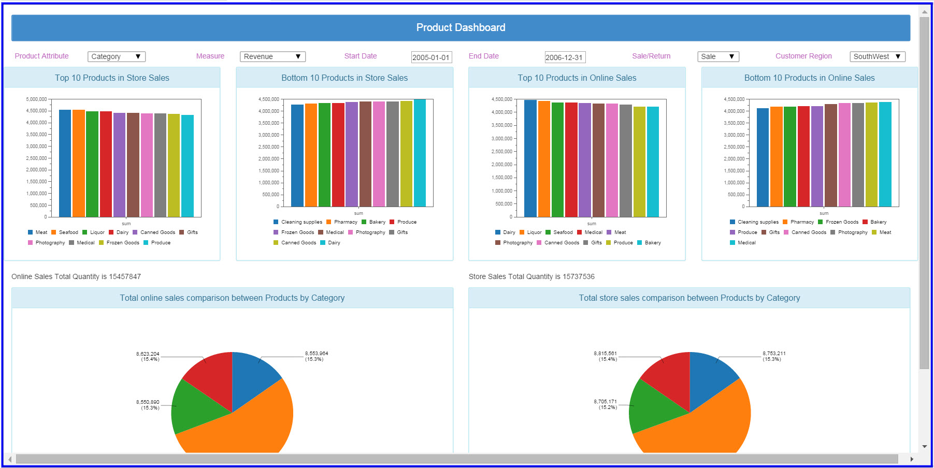This screenshot has height=468, width=934.
Task: Click Medical legend swatch in Bottom Online Sales
Action: [x=732, y=243]
